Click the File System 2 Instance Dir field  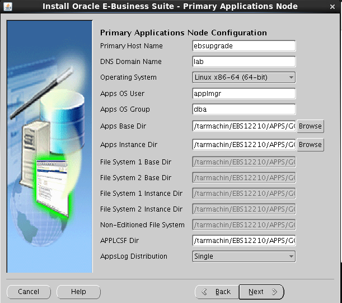coord(244,209)
